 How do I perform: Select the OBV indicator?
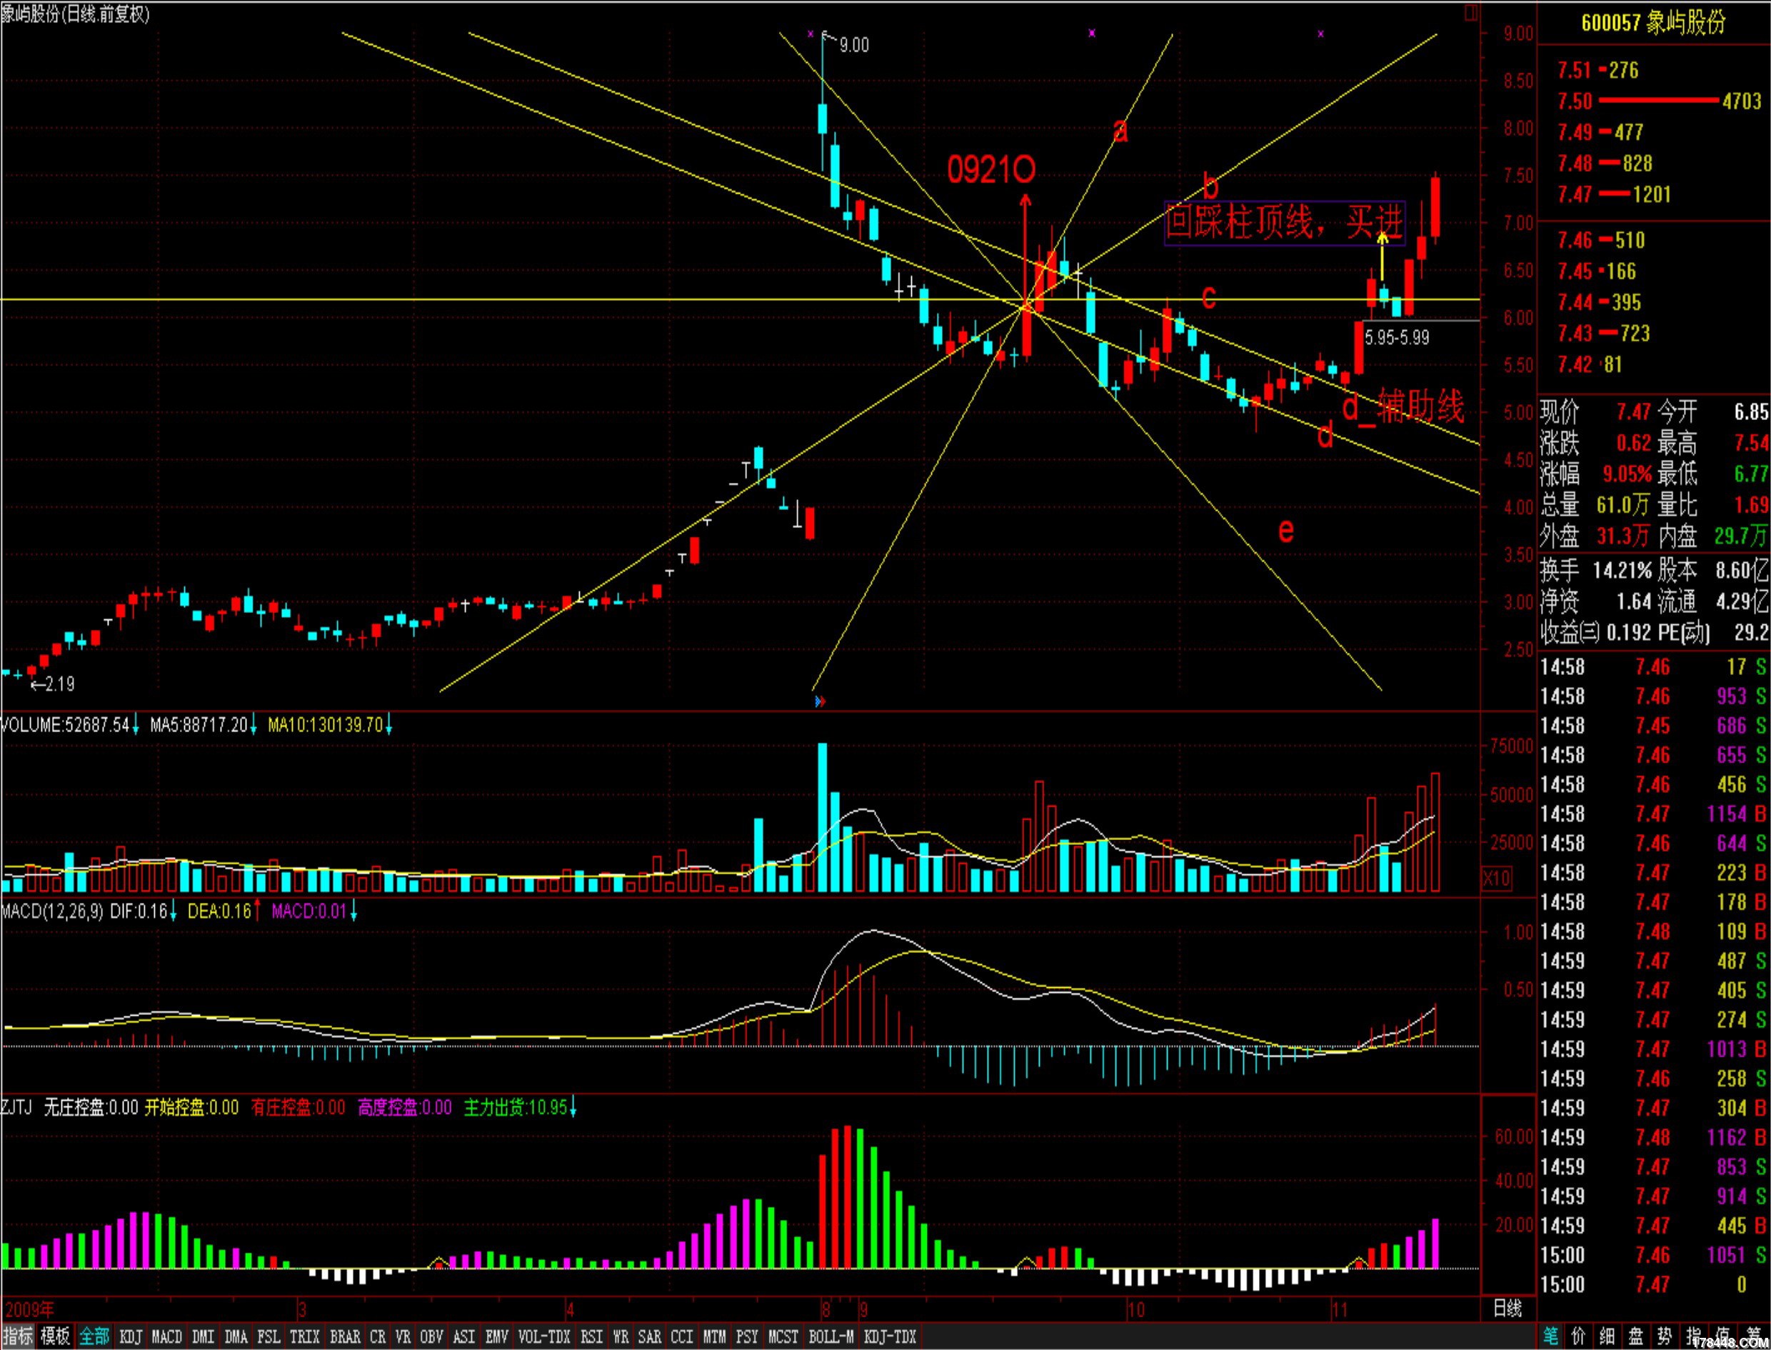pyautogui.click(x=432, y=1337)
